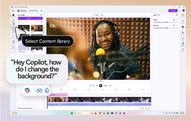This screenshot has width=191, height=121.
Task: Select the second media thumbnail in top row
Action: tap(37, 28)
